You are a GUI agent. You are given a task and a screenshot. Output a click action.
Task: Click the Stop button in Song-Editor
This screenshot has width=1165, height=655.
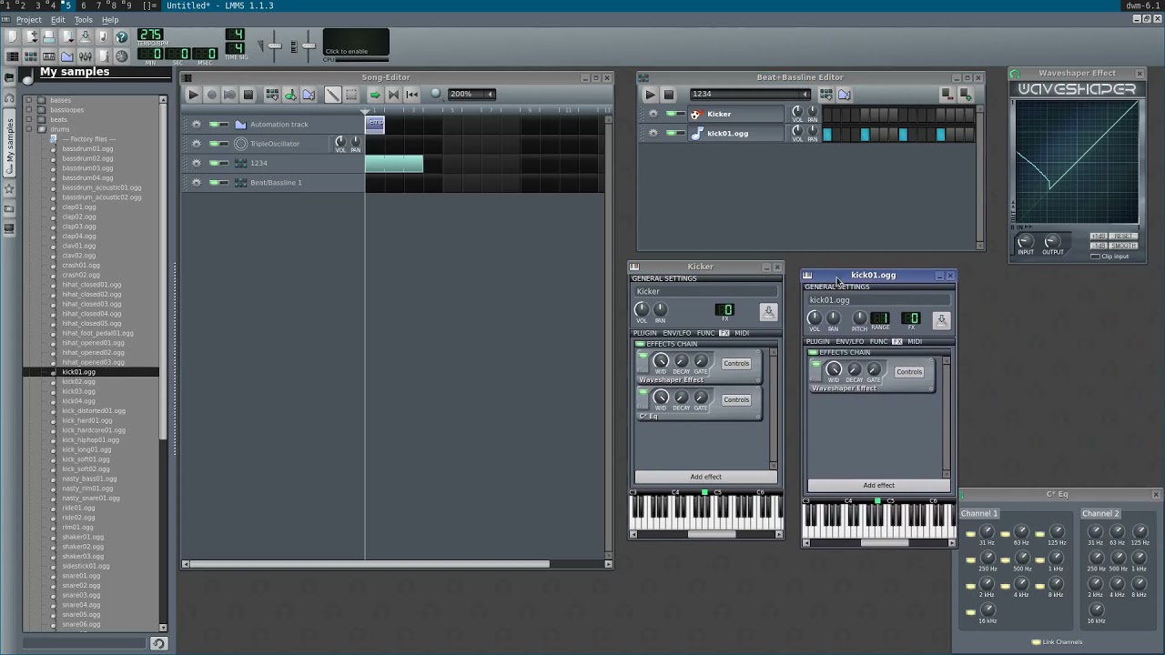(248, 94)
